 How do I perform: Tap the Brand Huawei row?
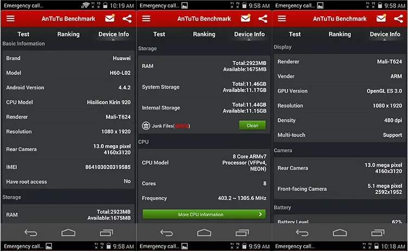[x=68, y=58]
